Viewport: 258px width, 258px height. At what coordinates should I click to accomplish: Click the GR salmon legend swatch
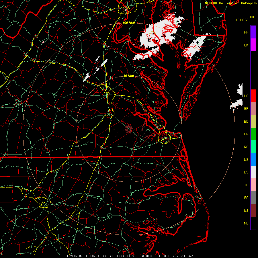pos(253,109)
